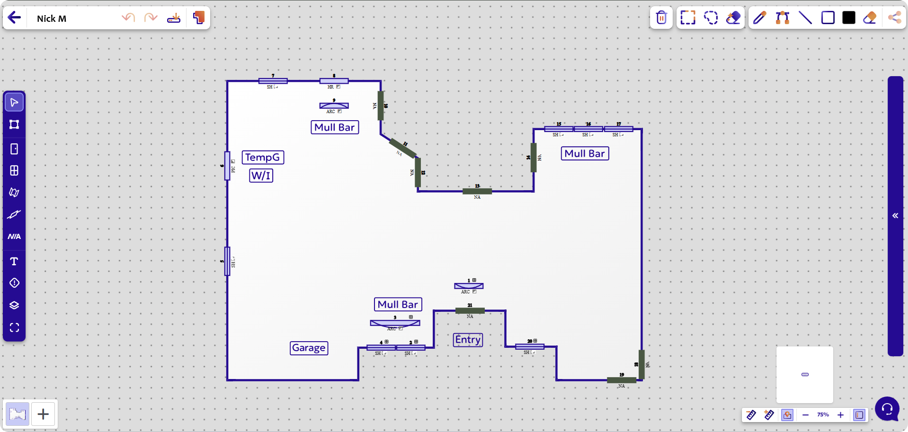Zoom in with the plus button
This screenshot has width=908, height=432.
(841, 415)
